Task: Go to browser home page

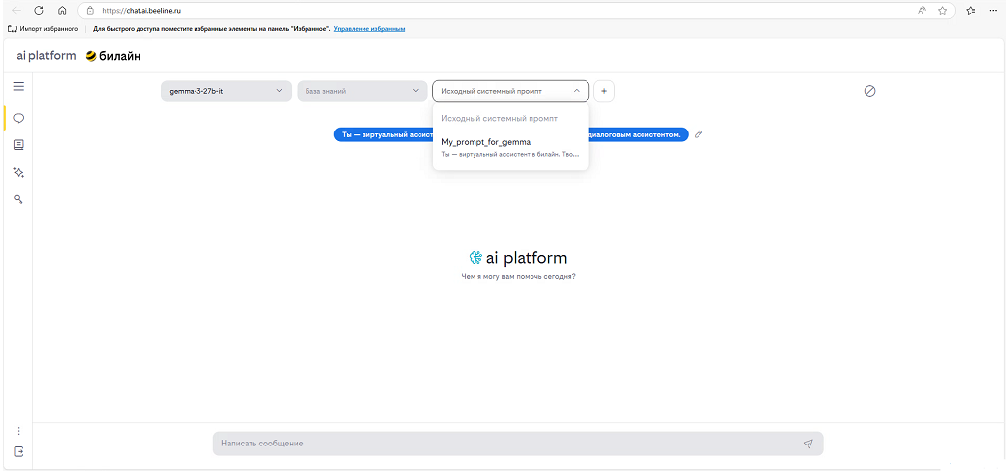Action: pos(62,10)
